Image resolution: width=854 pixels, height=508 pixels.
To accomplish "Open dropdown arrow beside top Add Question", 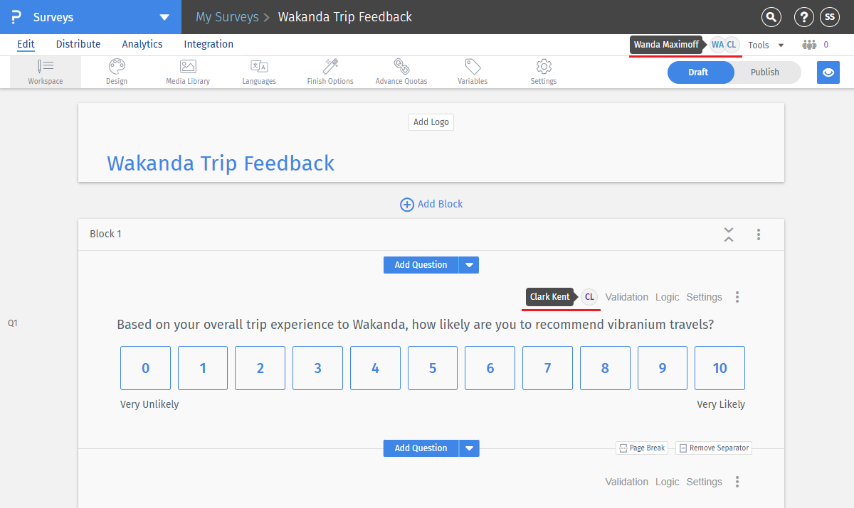I will [469, 265].
